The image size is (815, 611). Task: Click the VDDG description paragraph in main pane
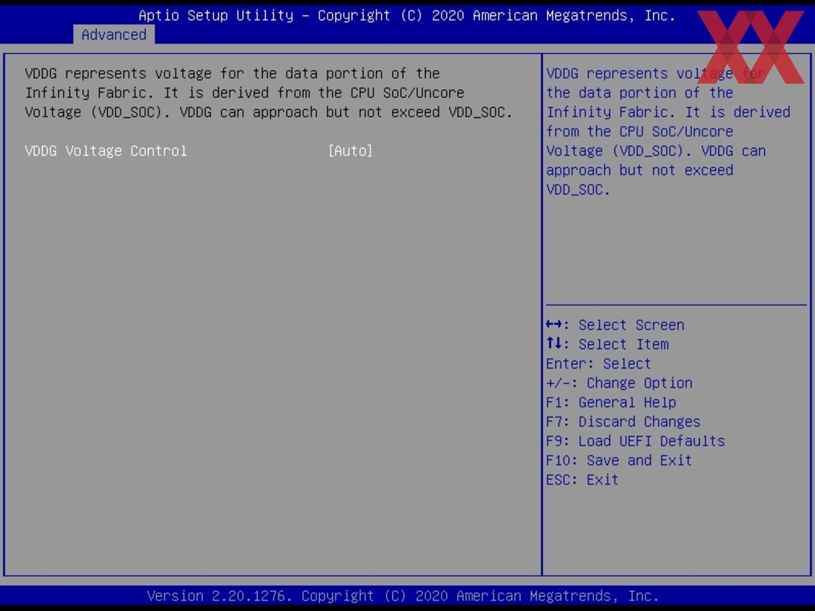click(268, 93)
